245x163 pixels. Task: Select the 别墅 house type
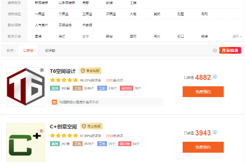coord(180,14)
